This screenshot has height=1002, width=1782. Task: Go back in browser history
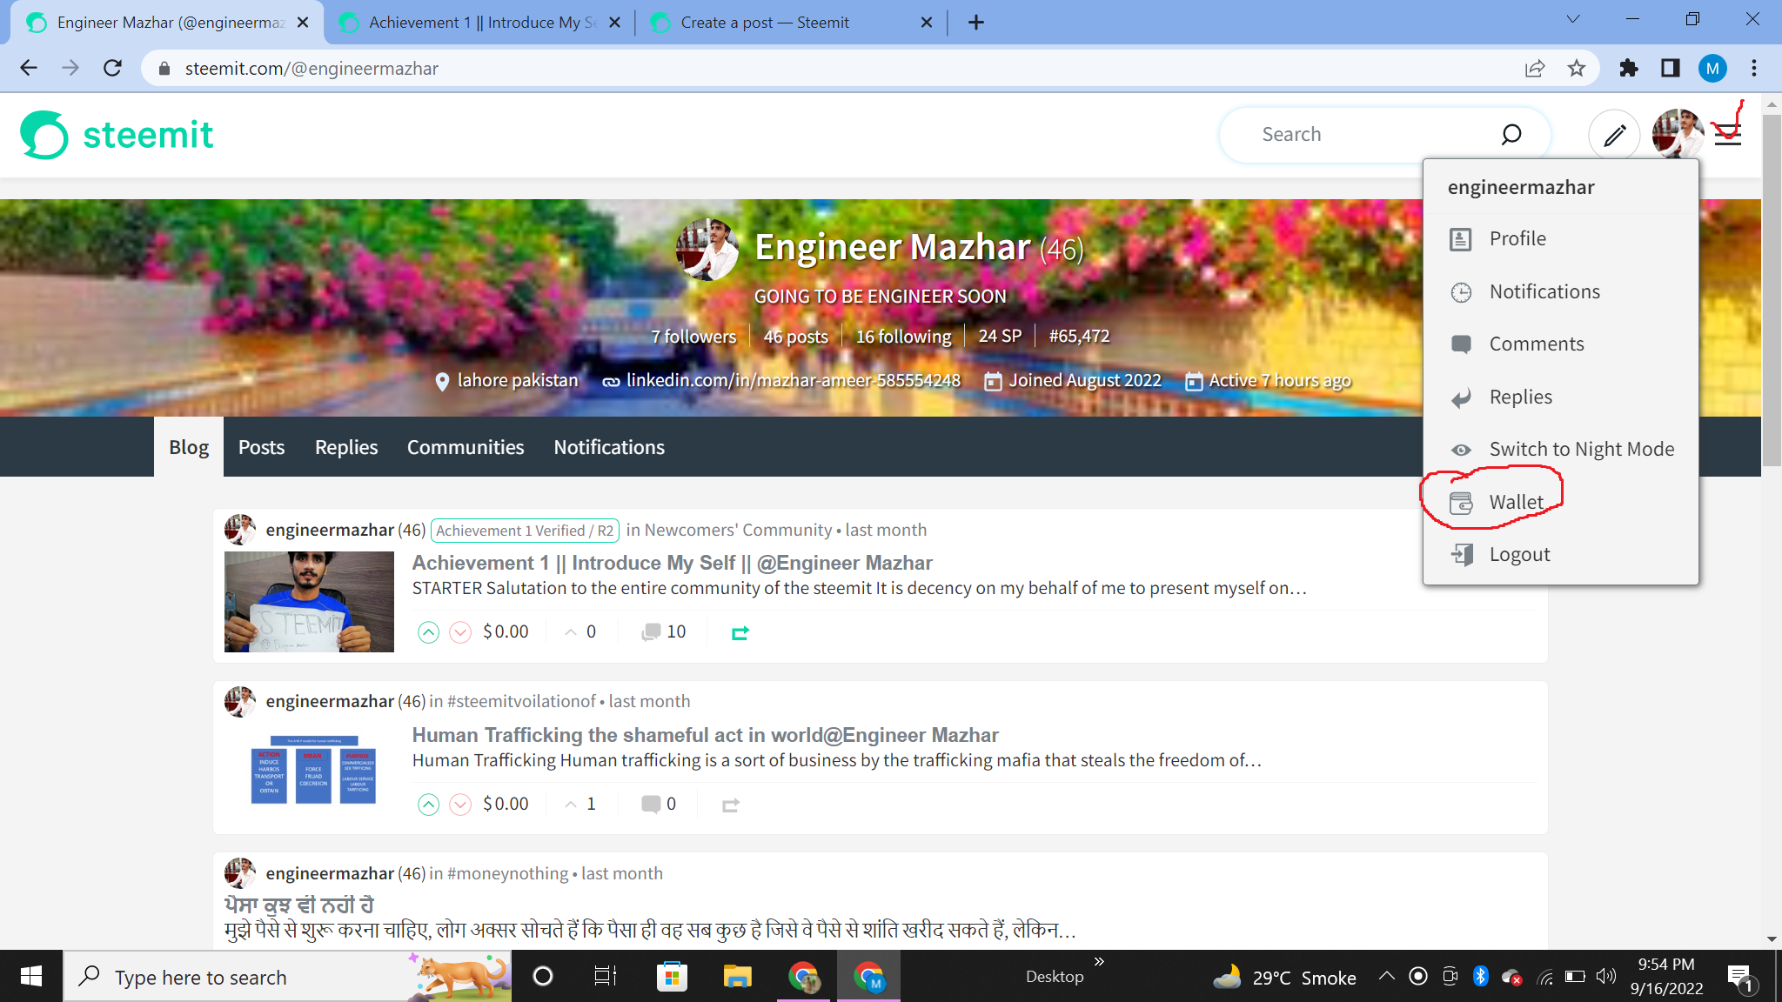click(29, 68)
